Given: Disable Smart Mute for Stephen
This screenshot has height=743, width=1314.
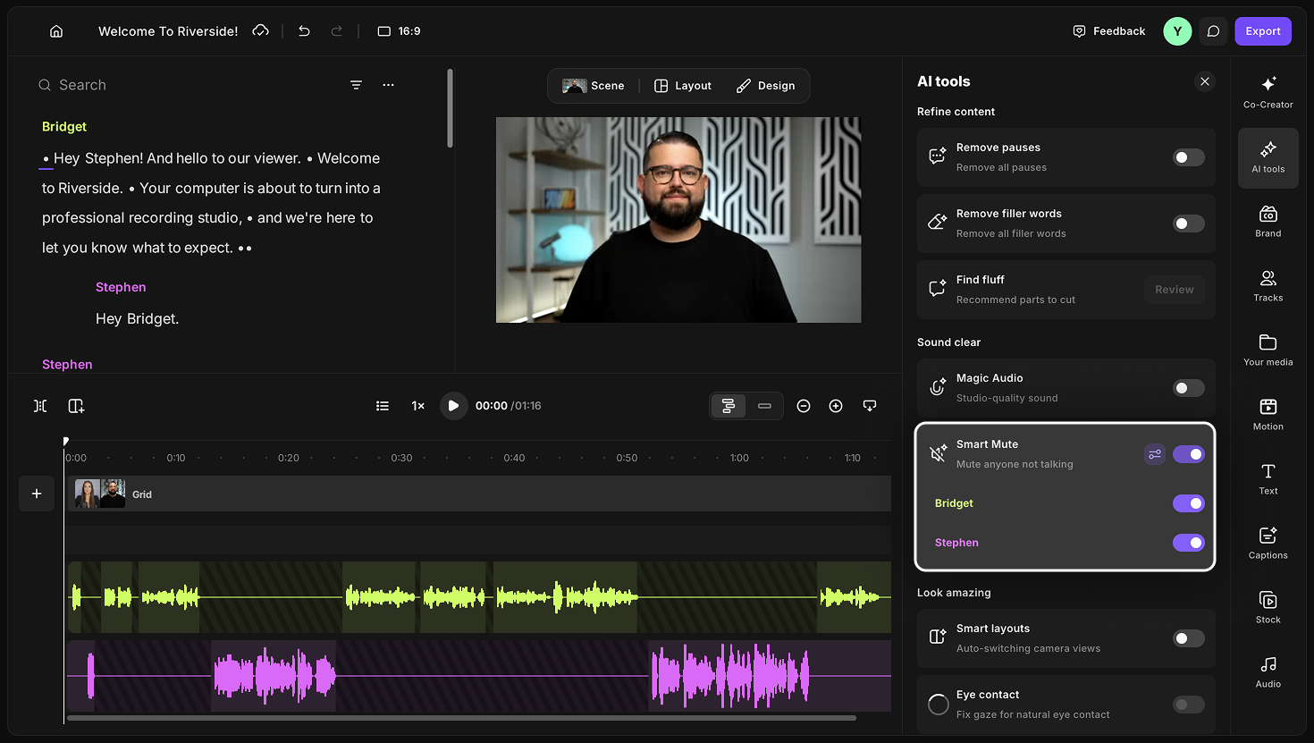Looking at the screenshot, I should 1188,543.
